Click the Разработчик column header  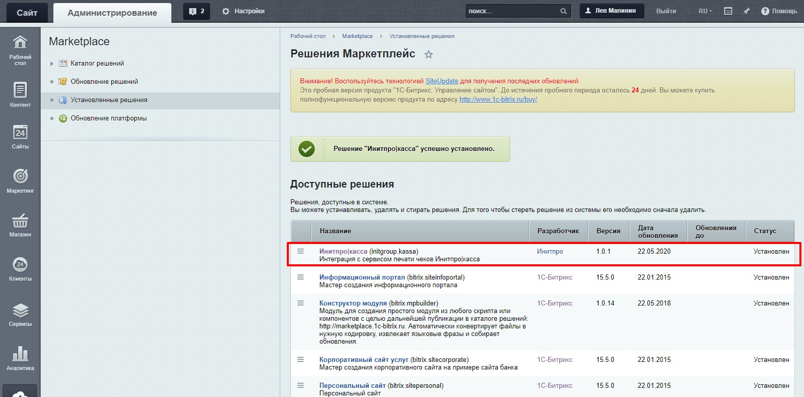coord(558,231)
